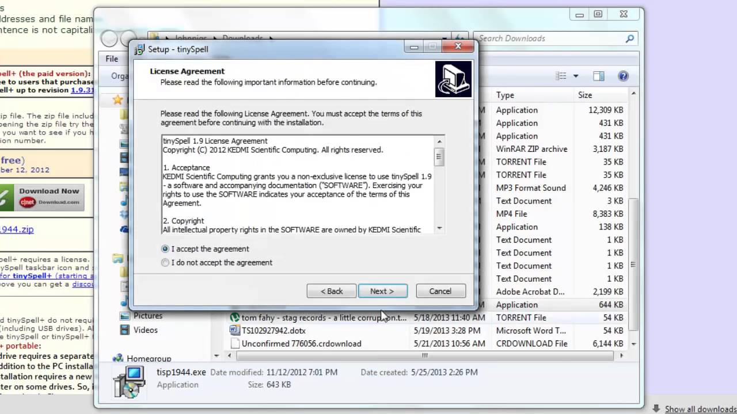Click the horizontal scrollbar right arrow in Explorer
Image resolution: width=737 pixels, height=414 pixels.
click(622, 356)
